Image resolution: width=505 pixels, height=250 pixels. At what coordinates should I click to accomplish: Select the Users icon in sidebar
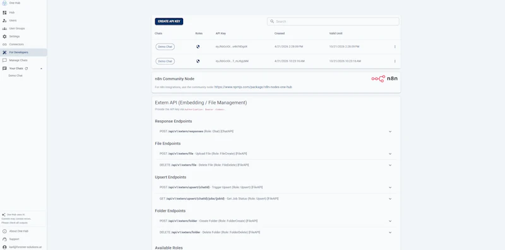[4, 21]
